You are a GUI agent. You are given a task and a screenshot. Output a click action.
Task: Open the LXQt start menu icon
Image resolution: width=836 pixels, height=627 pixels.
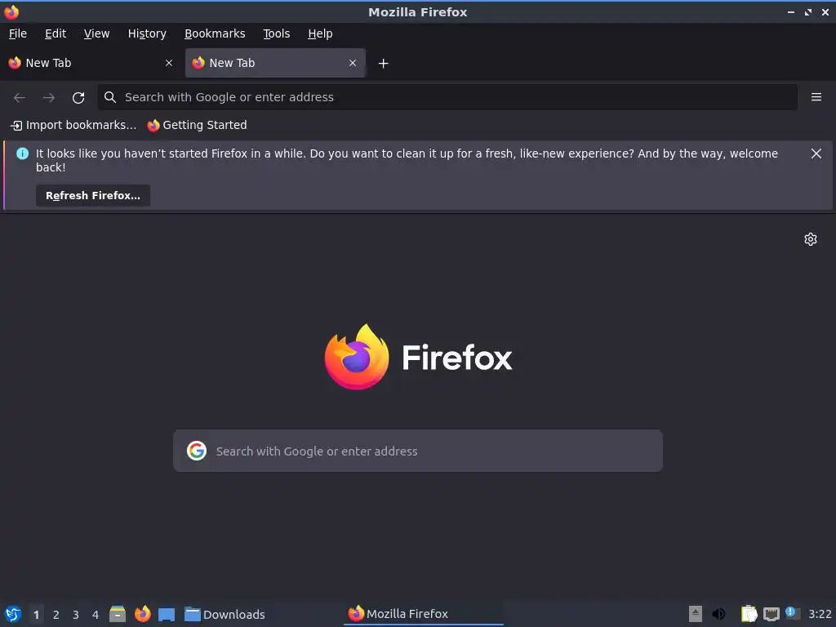(x=13, y=614)
